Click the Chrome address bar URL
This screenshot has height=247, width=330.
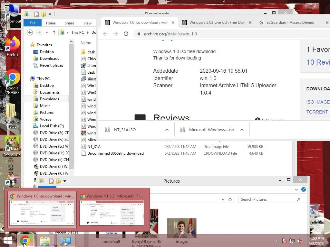point(170,34)
